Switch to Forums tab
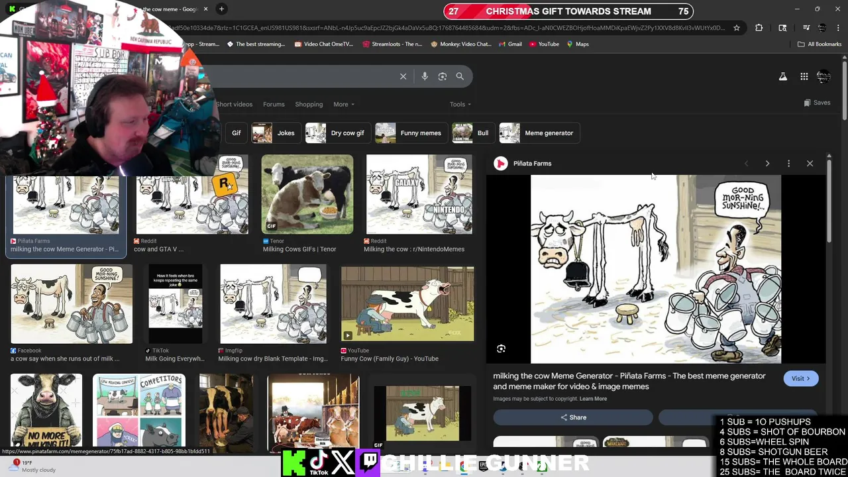848x477 pixels. pos(274,104)
